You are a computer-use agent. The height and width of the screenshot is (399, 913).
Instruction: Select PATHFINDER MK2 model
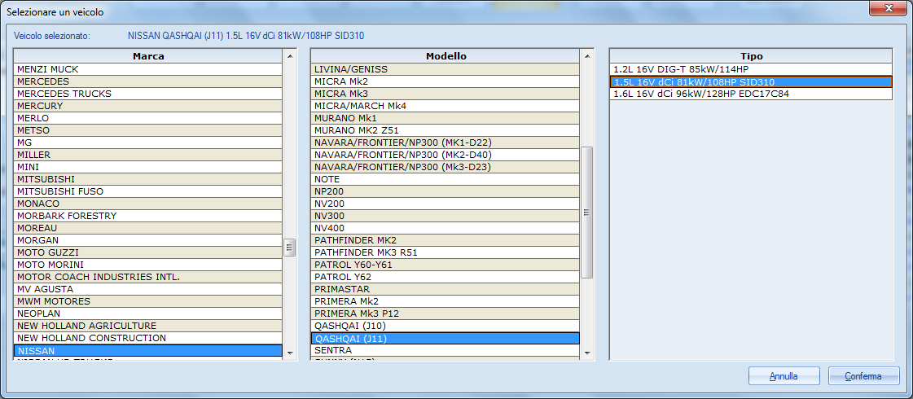[446, 240]
